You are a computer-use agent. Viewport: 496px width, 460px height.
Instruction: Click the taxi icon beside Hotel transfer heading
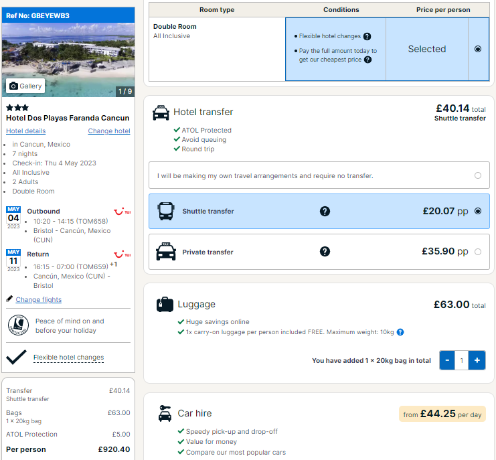[161, 112]
